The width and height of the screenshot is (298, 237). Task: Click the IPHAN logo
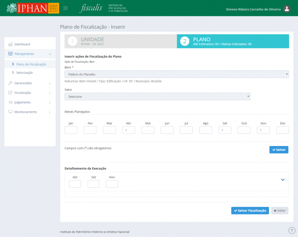(32, 8)
